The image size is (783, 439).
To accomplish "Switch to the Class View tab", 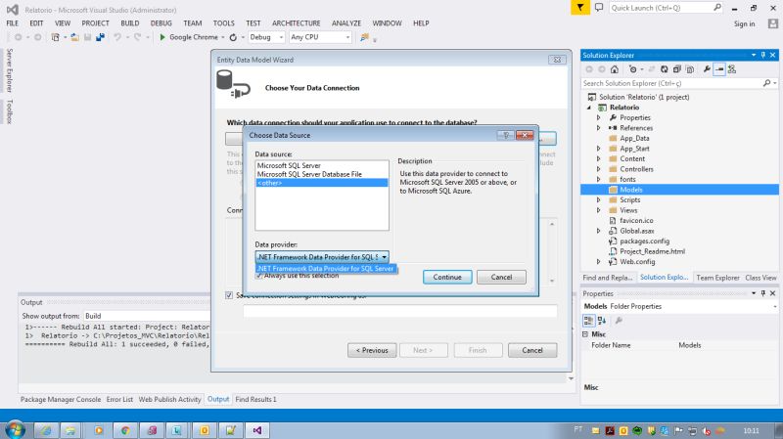I will (x=760, y=278).
